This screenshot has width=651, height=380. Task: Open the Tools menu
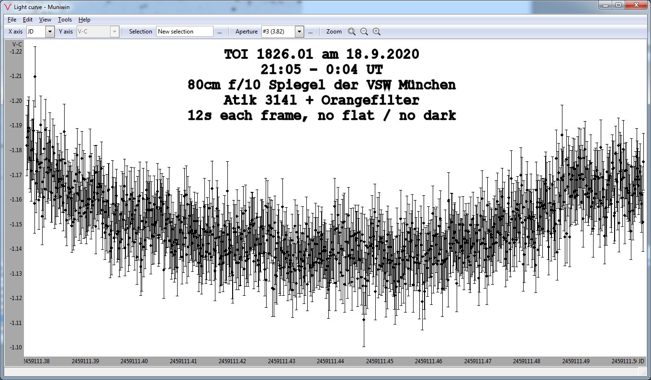pos(65,20)
